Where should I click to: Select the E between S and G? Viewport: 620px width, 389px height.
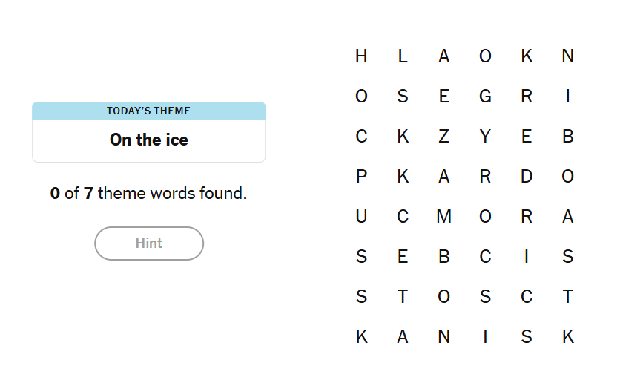(443, 97)
